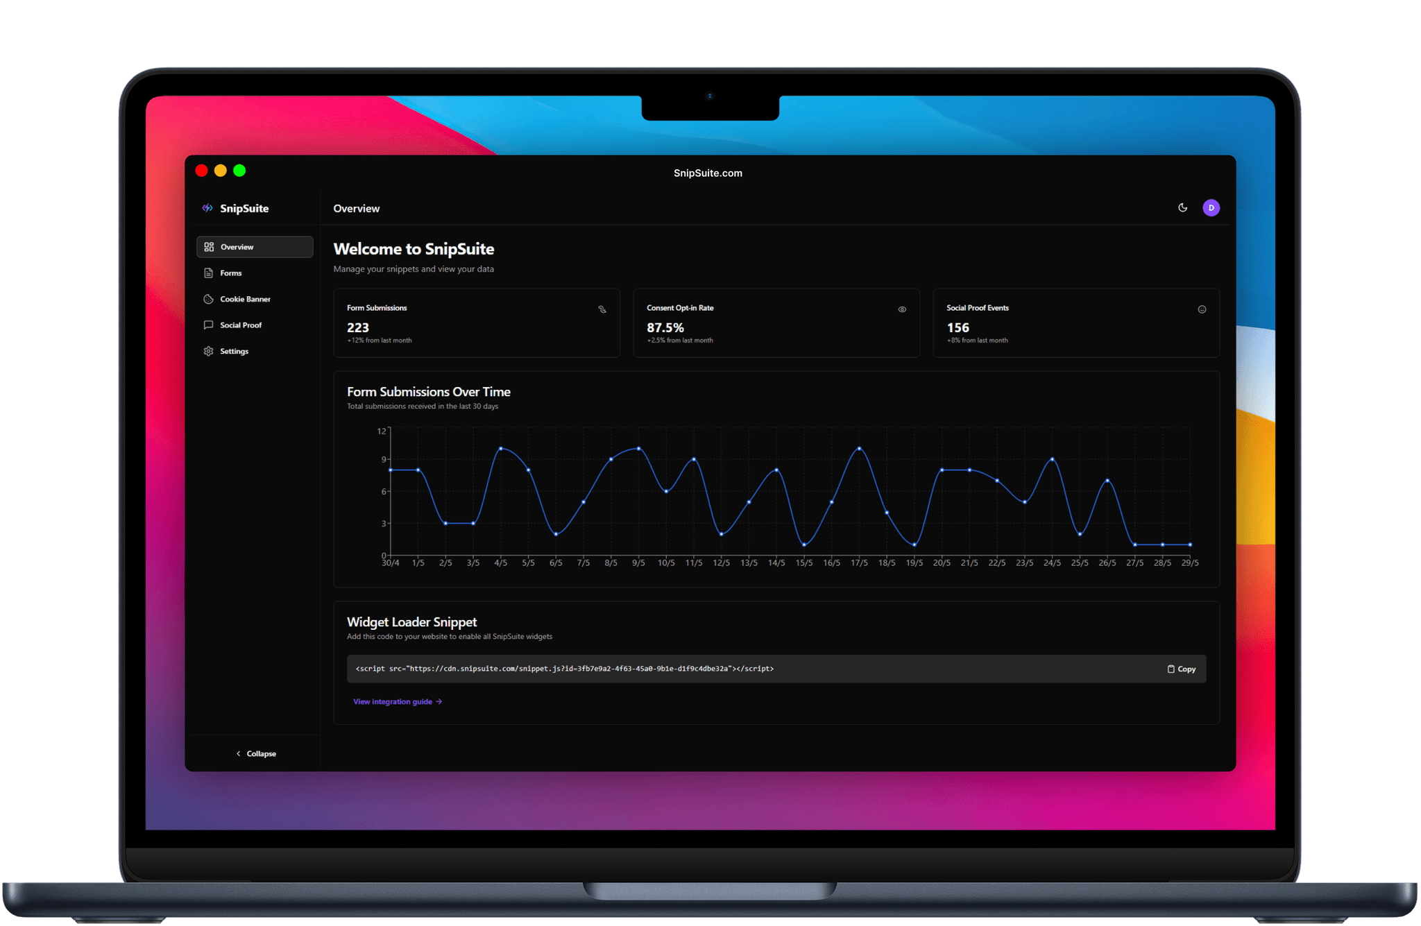Click the Consent Opt-in Rate eye icon
Viewport: 1421px width, 926px height.
tap(902, 309)
